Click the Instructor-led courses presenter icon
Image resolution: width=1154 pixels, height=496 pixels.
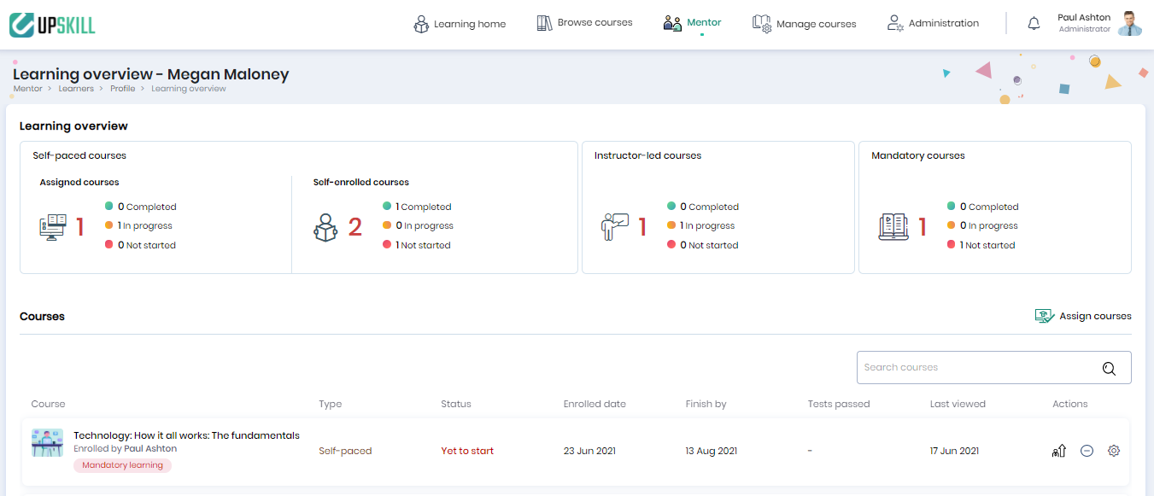coord(614,227)
